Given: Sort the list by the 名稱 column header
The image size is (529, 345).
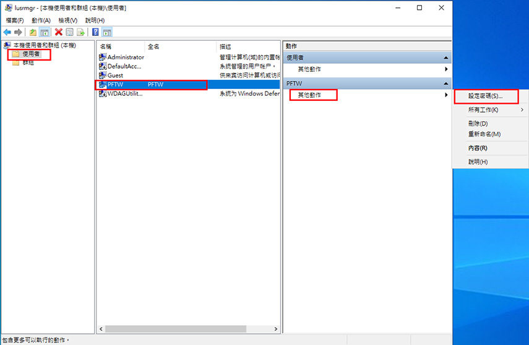Looking at the screenshot, I should pos(121,46).
